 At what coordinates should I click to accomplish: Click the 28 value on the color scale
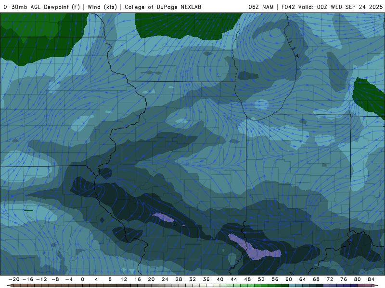179,279
